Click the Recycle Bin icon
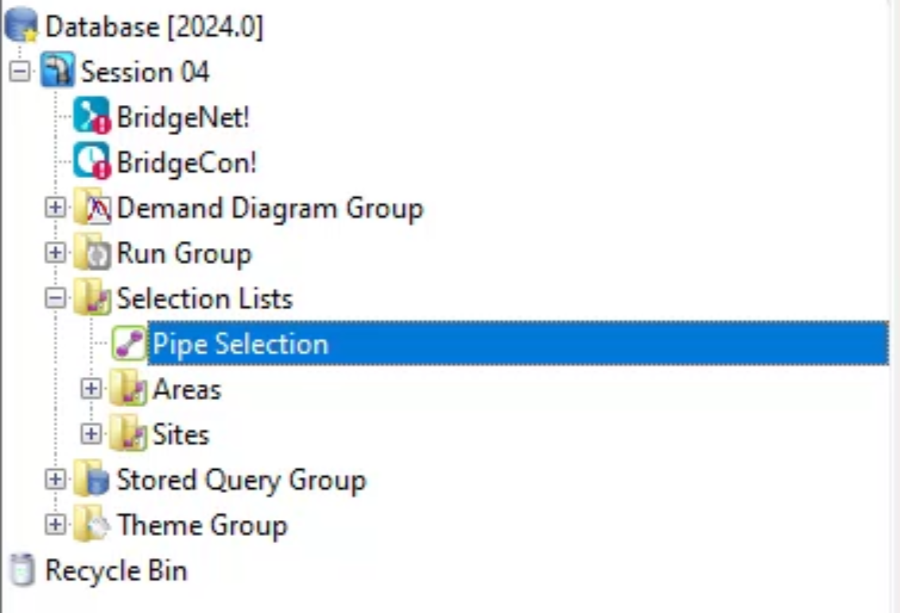Screen dimensions: 900x613 pyautogui.click(x=22, y=569)
